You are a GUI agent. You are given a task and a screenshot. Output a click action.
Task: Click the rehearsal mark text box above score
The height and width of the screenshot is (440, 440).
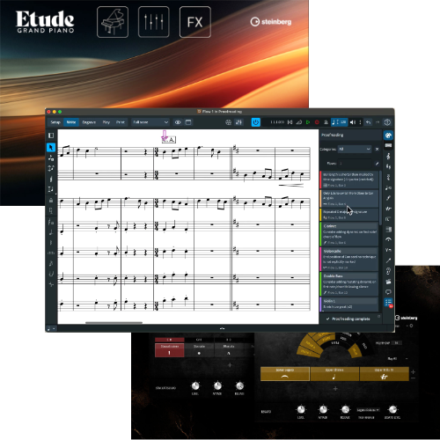(x=169, y=140)
